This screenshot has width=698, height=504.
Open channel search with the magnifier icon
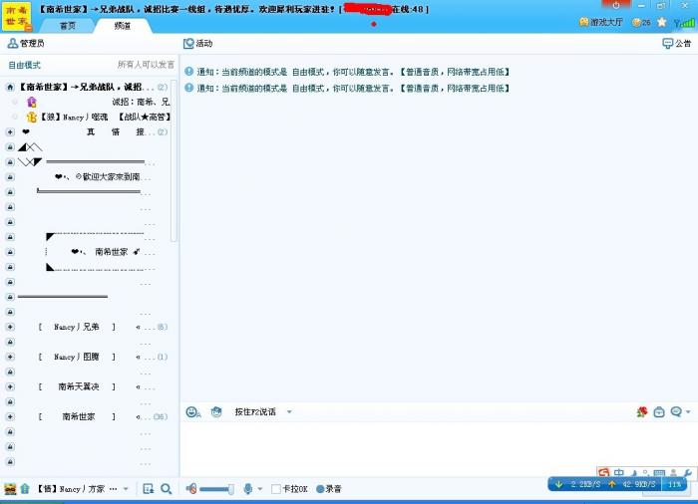167,489
